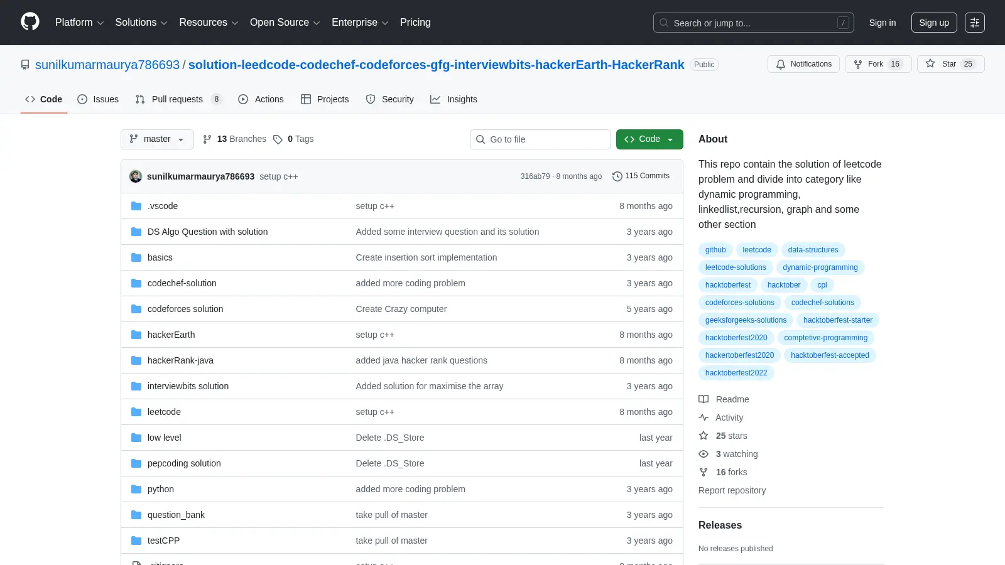Image resolution: width=1005 pixels, height=565 pixels.
Task: Open commit hash 316ab79
Action: pyautogui.click(x=535, y=176)
